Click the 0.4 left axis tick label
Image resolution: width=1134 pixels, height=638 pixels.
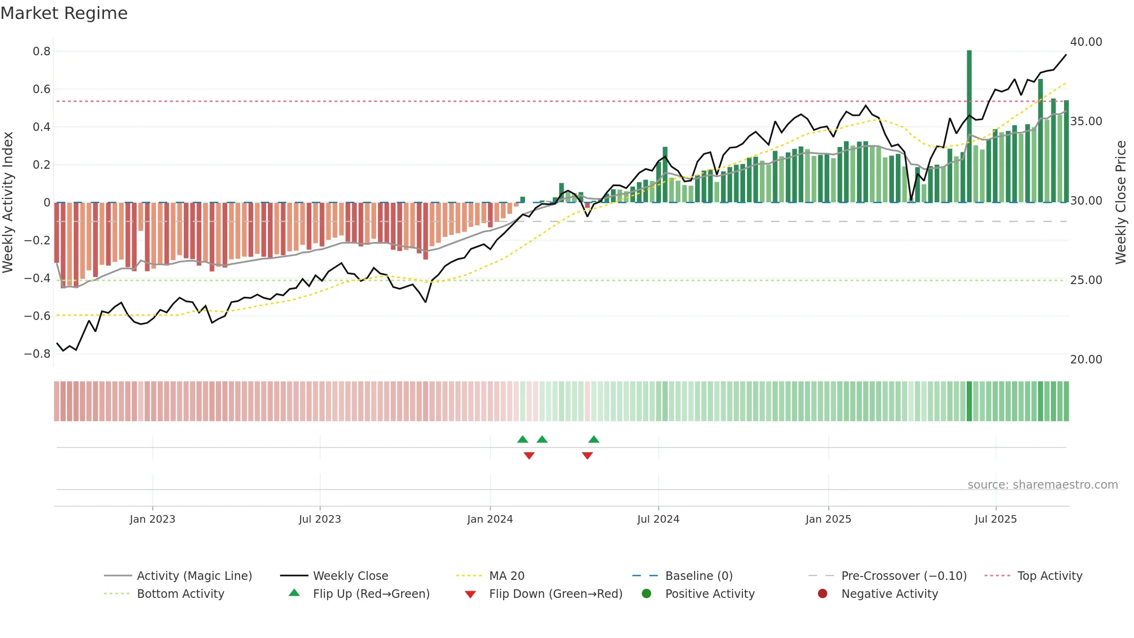(42, 127)
